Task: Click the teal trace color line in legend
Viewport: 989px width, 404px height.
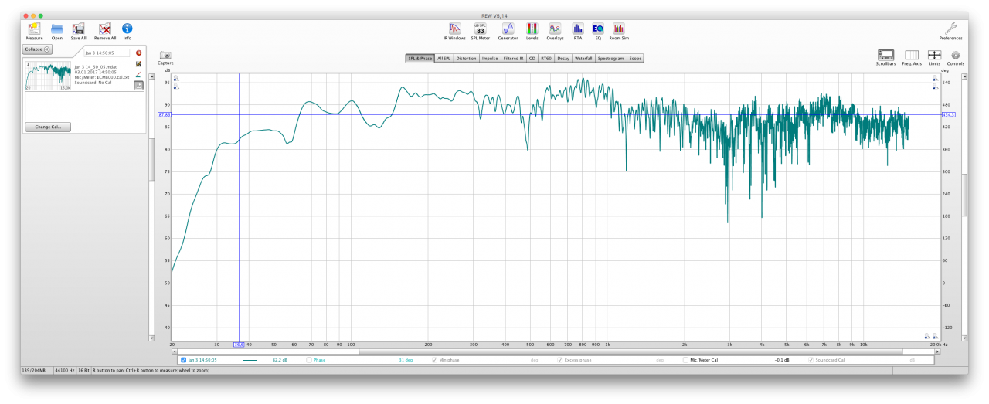Action: 250,360
